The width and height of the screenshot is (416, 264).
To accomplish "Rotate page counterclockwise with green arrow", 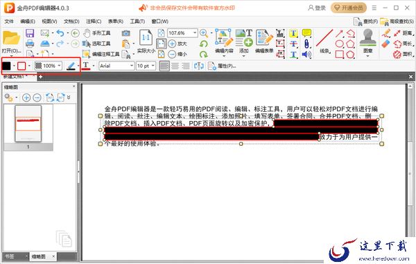I will click(203, 44).
